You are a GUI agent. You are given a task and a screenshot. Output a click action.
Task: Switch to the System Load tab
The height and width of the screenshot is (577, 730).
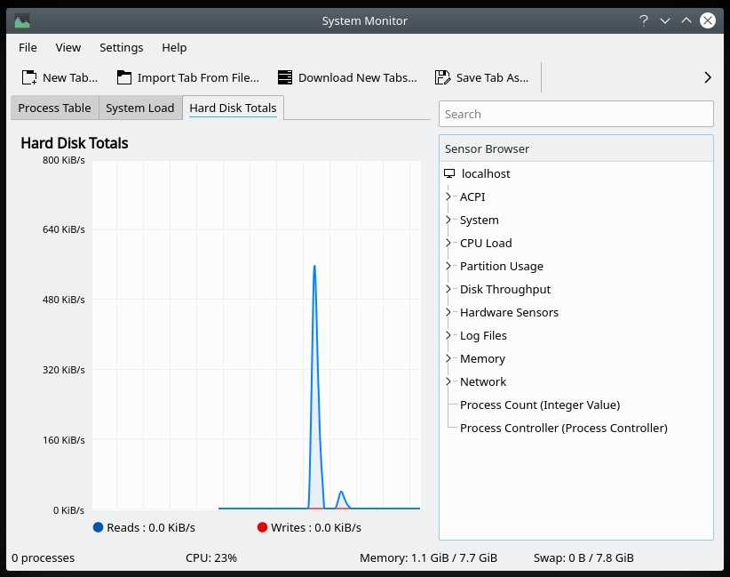tap(139, 108)
